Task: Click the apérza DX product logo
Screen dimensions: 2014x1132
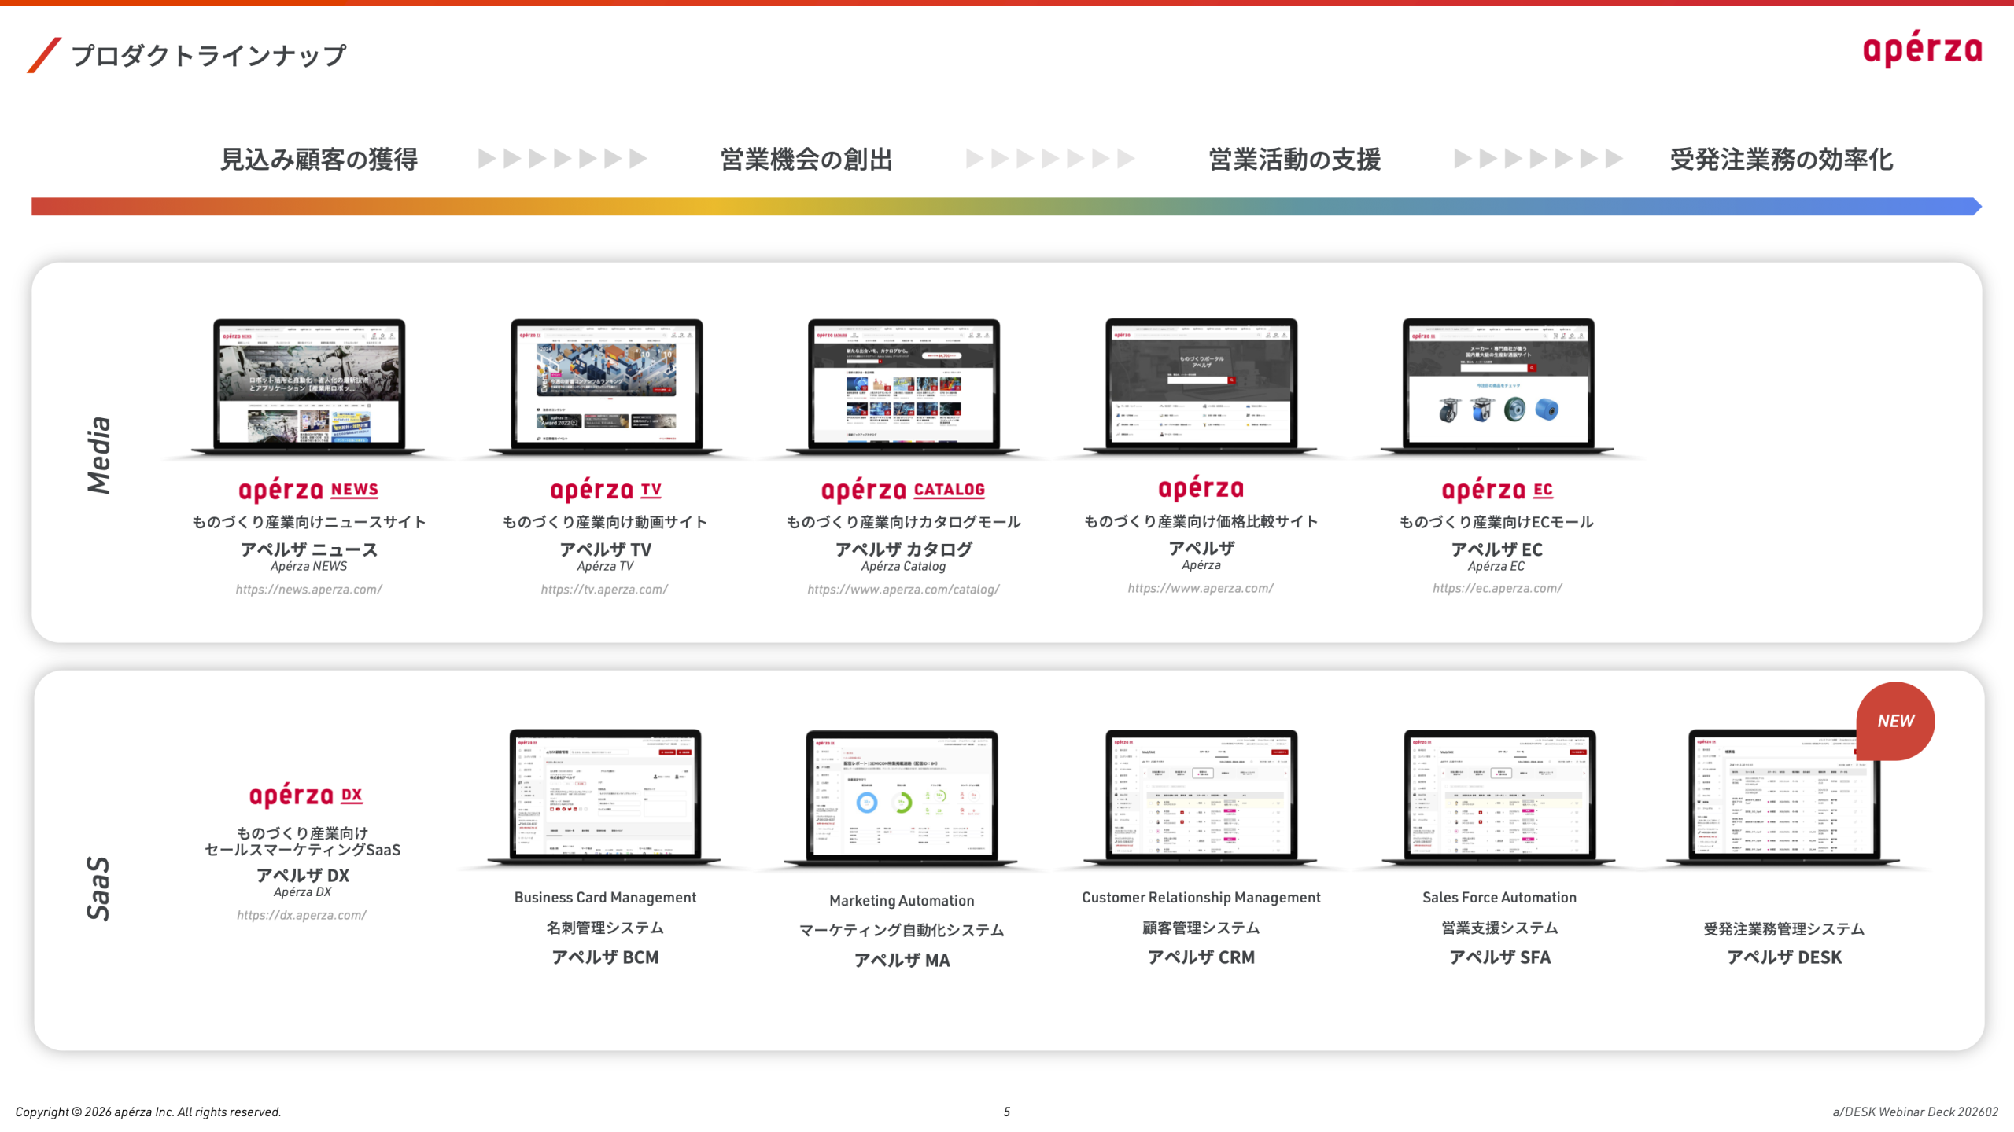Action: (305, 796)
